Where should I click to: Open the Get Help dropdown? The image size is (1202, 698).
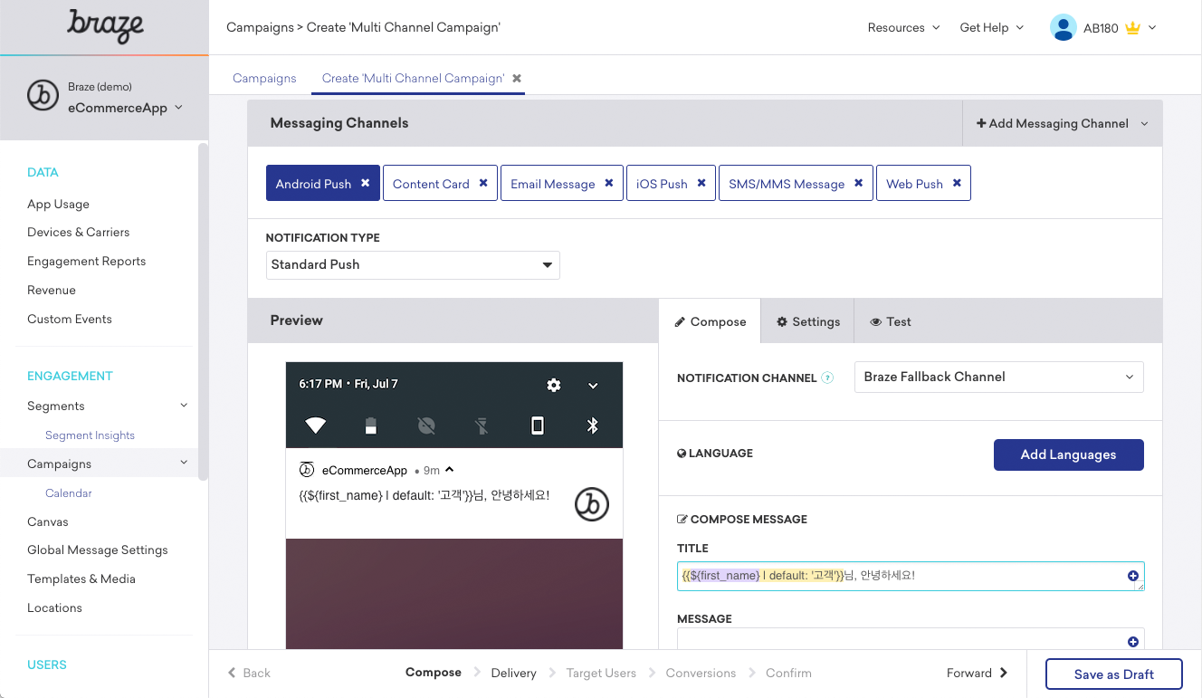tap(991, 27)
